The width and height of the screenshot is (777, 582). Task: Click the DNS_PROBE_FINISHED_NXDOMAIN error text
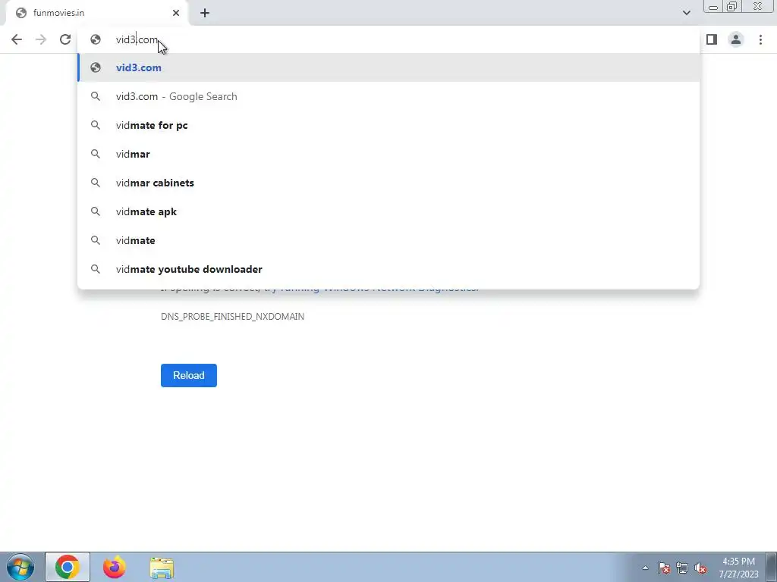232,316
